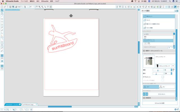
Task: Collapse the side panel with the double-arrow
Action: (139, 10)
